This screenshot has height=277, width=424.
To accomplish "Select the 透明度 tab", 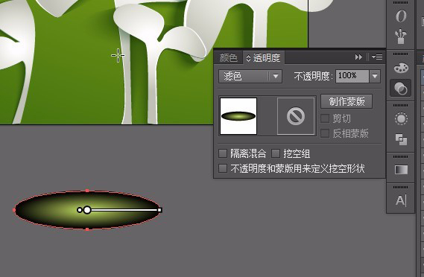I will coord(267,58).
